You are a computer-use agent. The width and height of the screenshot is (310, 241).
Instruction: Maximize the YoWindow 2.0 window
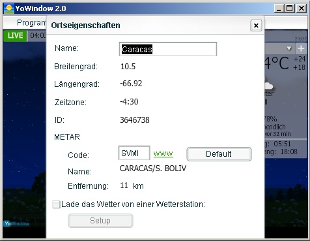coord(290,8)
